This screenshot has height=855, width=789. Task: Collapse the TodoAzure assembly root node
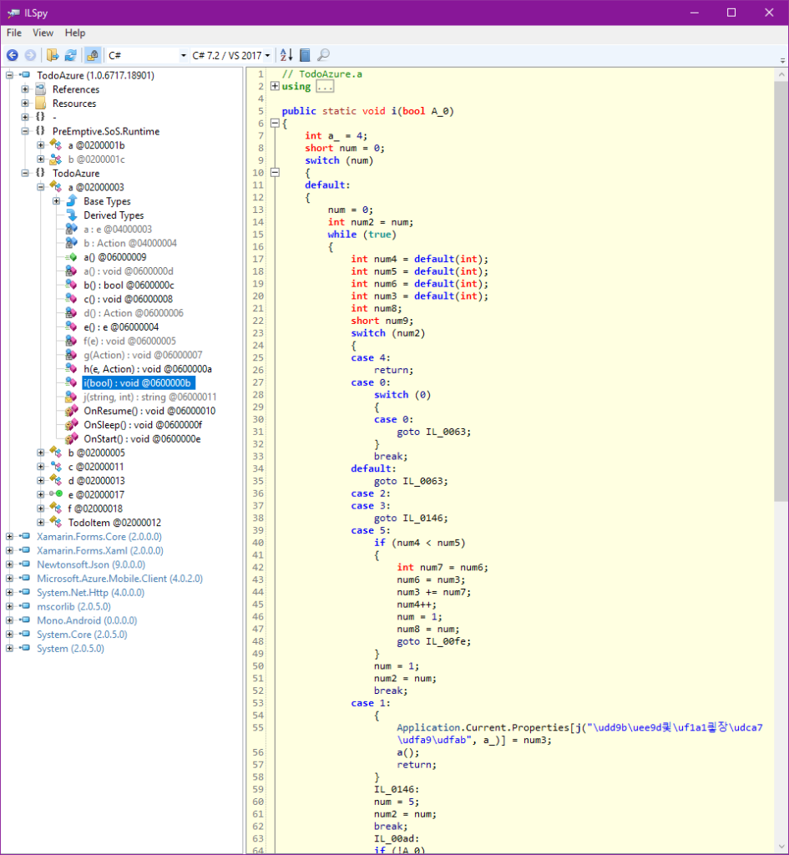tap(9, 75)
